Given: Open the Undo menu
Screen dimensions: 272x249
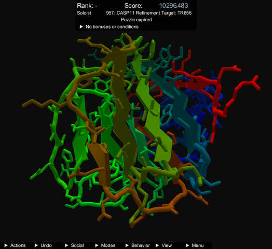Looking at the screenshot, I should 44,245.
